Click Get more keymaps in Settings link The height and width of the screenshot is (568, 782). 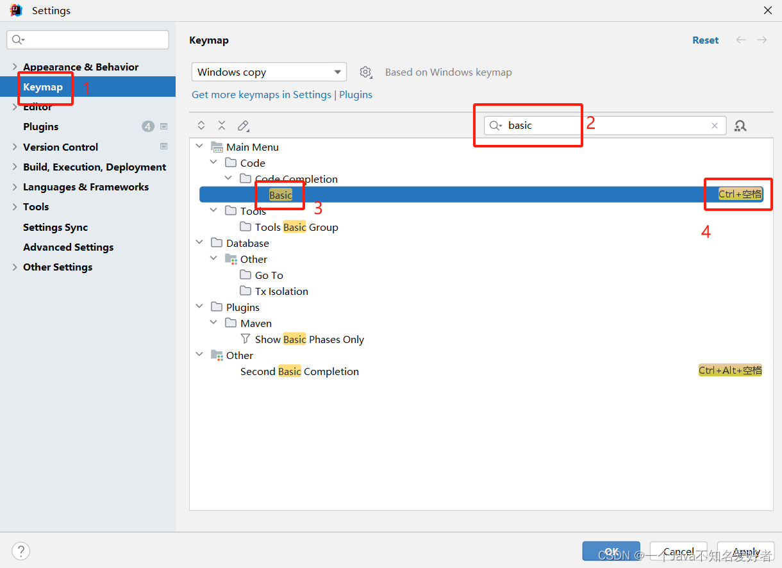pyautogui.click(x=262, y=94)
